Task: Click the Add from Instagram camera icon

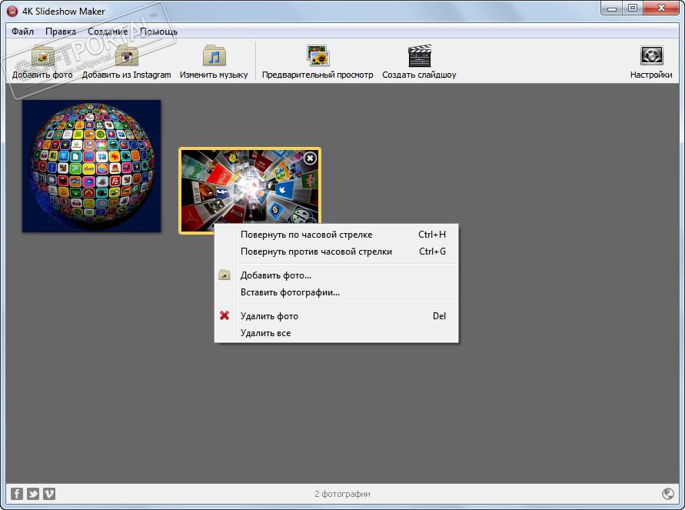Action: (x=126, y=56)
